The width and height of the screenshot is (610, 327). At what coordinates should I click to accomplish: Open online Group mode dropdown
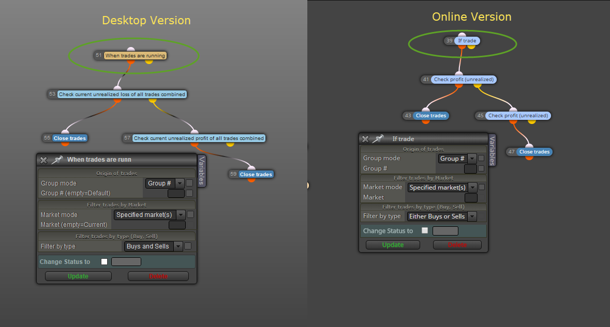[x=457, y=159]
